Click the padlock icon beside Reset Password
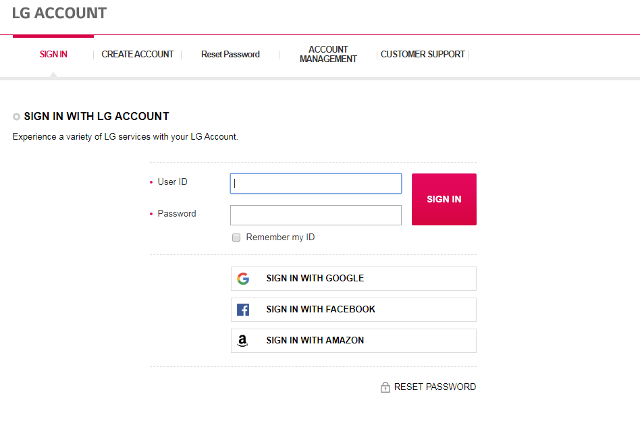 [385, 387]
